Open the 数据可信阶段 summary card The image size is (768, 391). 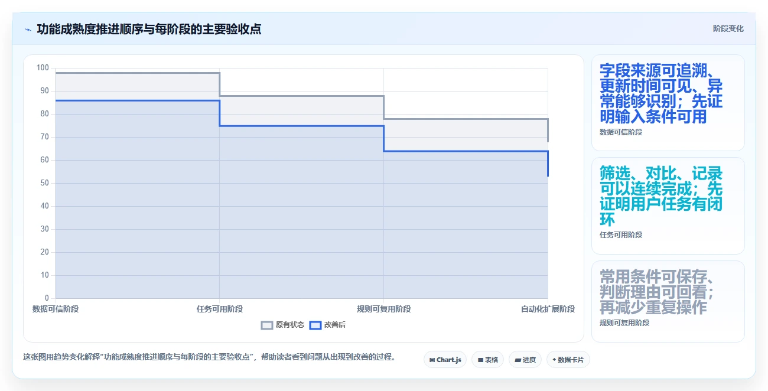[x=668, y=103]
